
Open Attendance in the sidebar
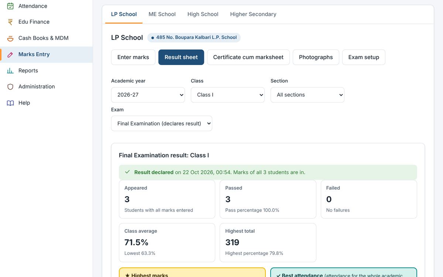[x=47, y=6]
